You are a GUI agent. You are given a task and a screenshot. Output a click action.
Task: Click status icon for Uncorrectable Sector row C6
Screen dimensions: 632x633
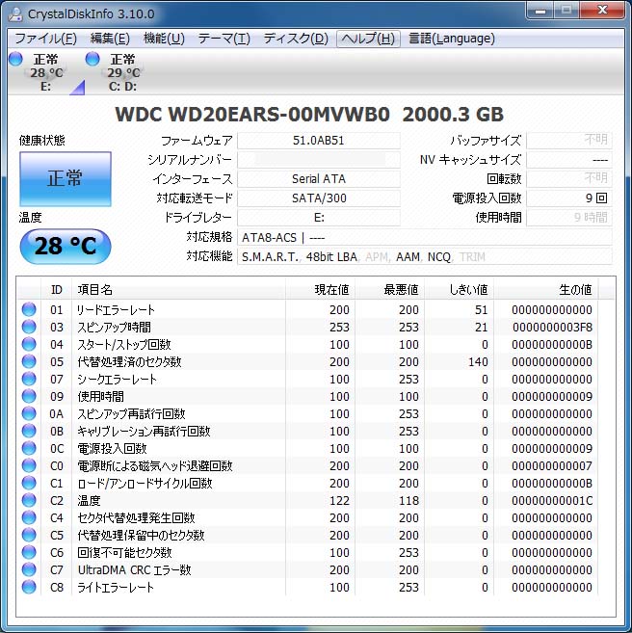point(29,553)
